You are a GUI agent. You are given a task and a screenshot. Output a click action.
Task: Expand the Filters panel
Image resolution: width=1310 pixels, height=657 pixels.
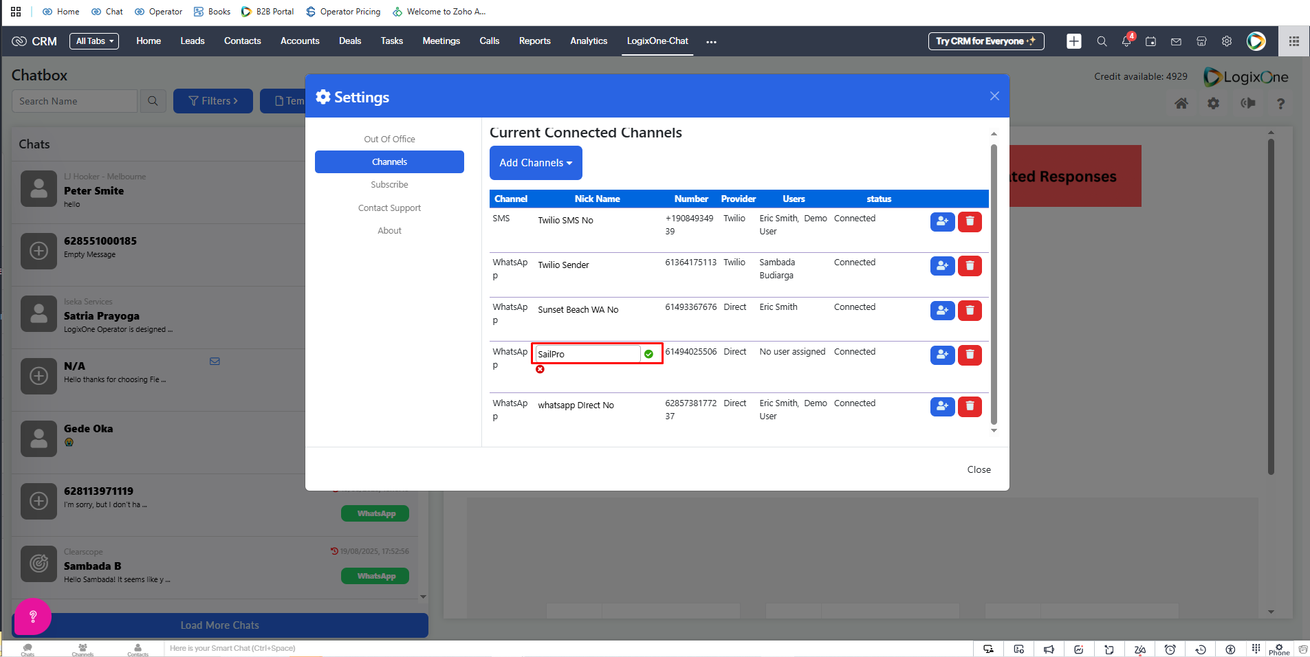(213, 101)
